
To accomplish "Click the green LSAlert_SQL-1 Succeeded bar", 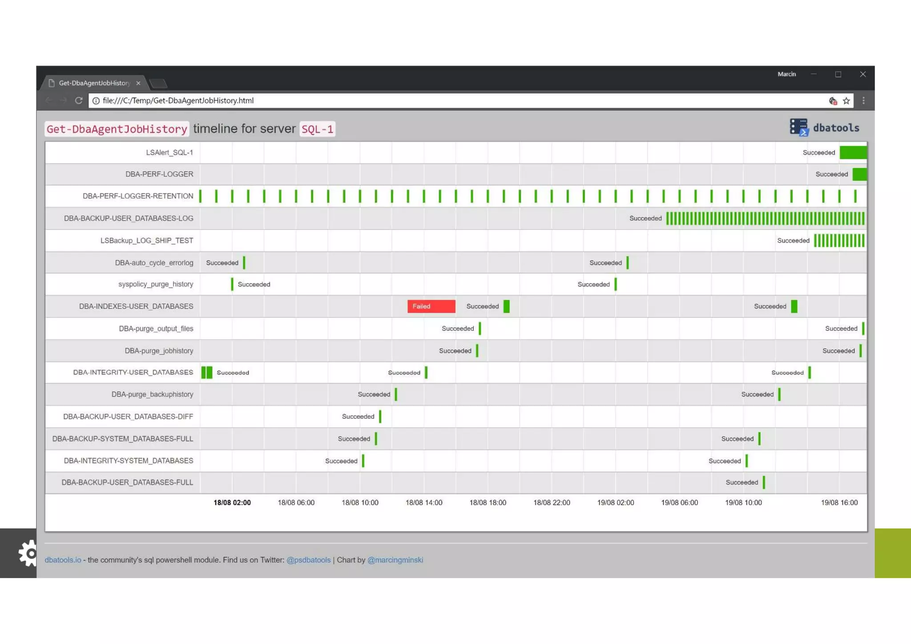I will point(853,153).
